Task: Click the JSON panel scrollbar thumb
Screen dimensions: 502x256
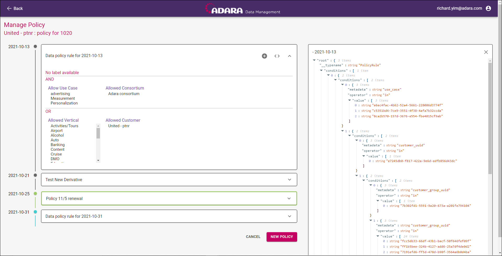Action: (490, 118)
